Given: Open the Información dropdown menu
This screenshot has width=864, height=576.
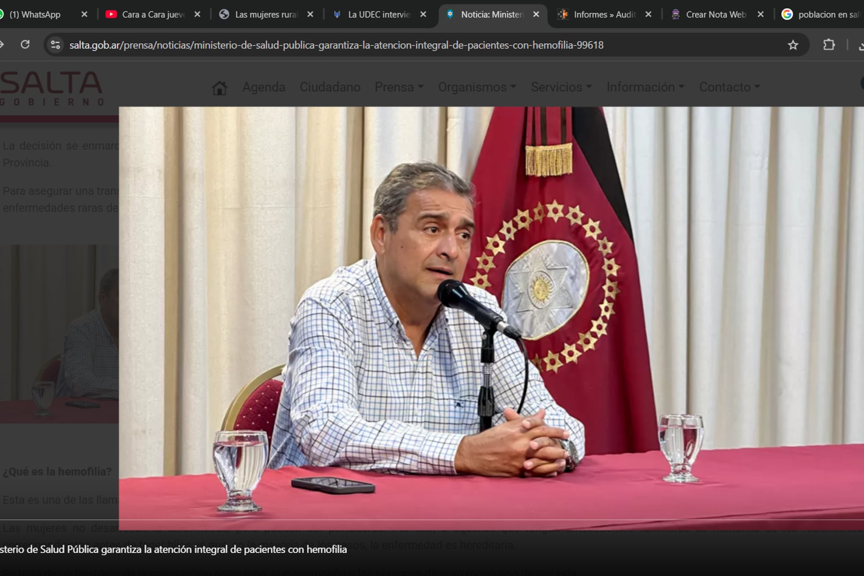Looking at the screenshot, I should [x=645, y=87].
